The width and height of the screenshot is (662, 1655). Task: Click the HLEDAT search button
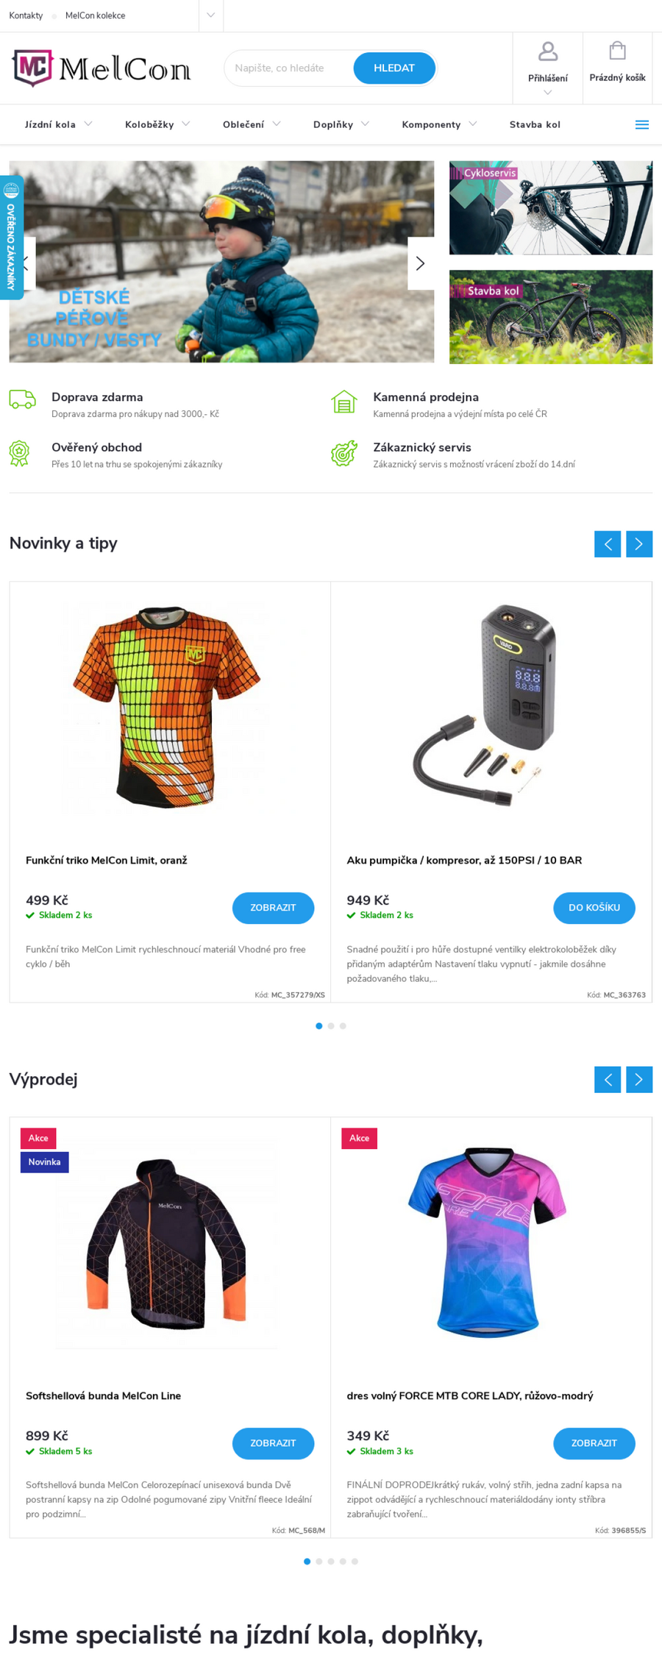pyautogui.click(x=394, y=68)
